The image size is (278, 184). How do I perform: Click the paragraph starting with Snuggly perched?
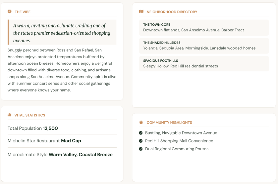pyautogui.click(x=62, y=70)
